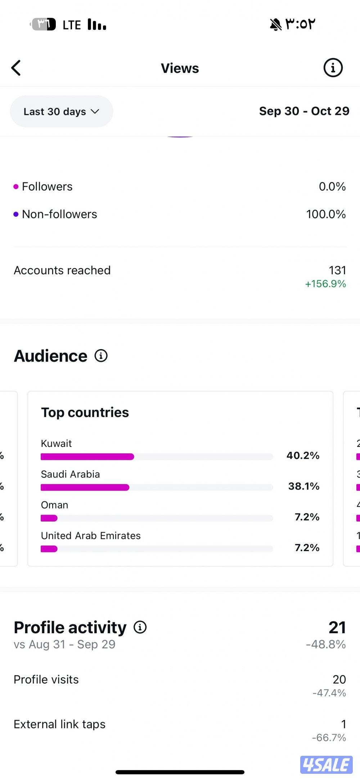This screenshot has width=360, height=781.
Task: Tap the Kuwait percentage bar
Action: tap(157, 457)
